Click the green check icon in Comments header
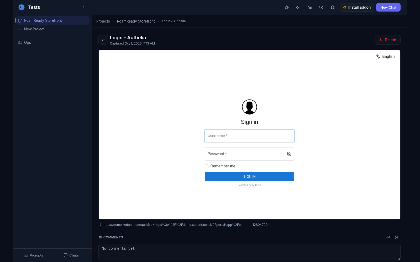This screenshot has height=262, width=420. pos(388,237)
